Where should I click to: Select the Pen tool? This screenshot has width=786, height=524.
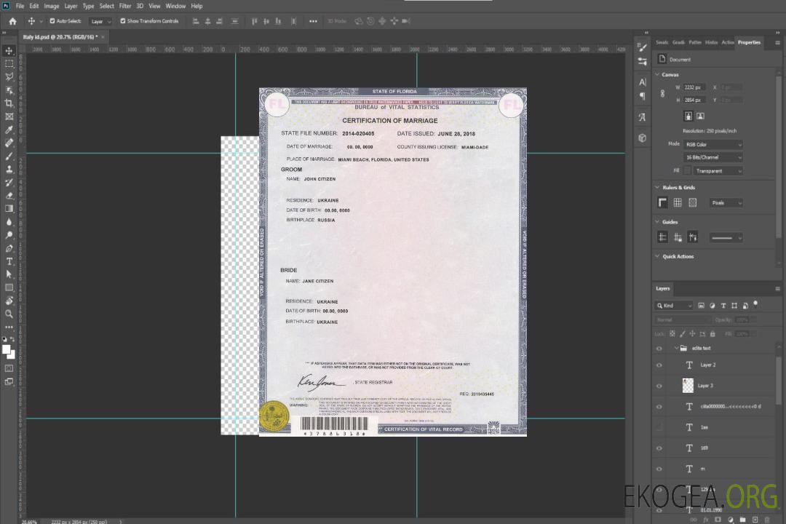point(9,248)
